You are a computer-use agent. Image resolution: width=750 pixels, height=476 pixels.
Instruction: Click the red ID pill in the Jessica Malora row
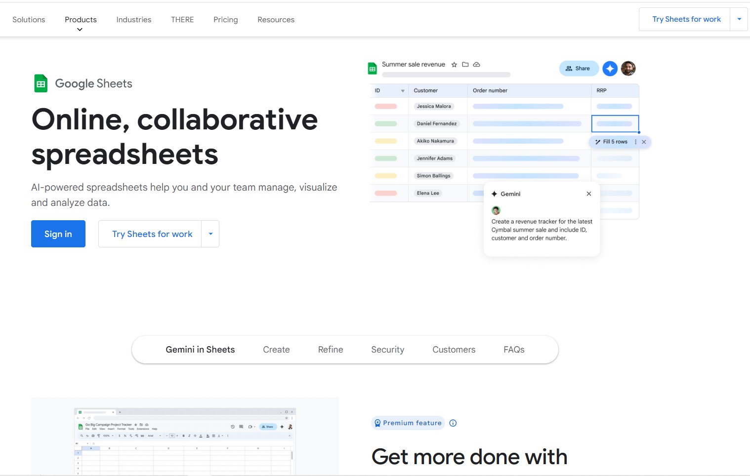tap(386, 106)
